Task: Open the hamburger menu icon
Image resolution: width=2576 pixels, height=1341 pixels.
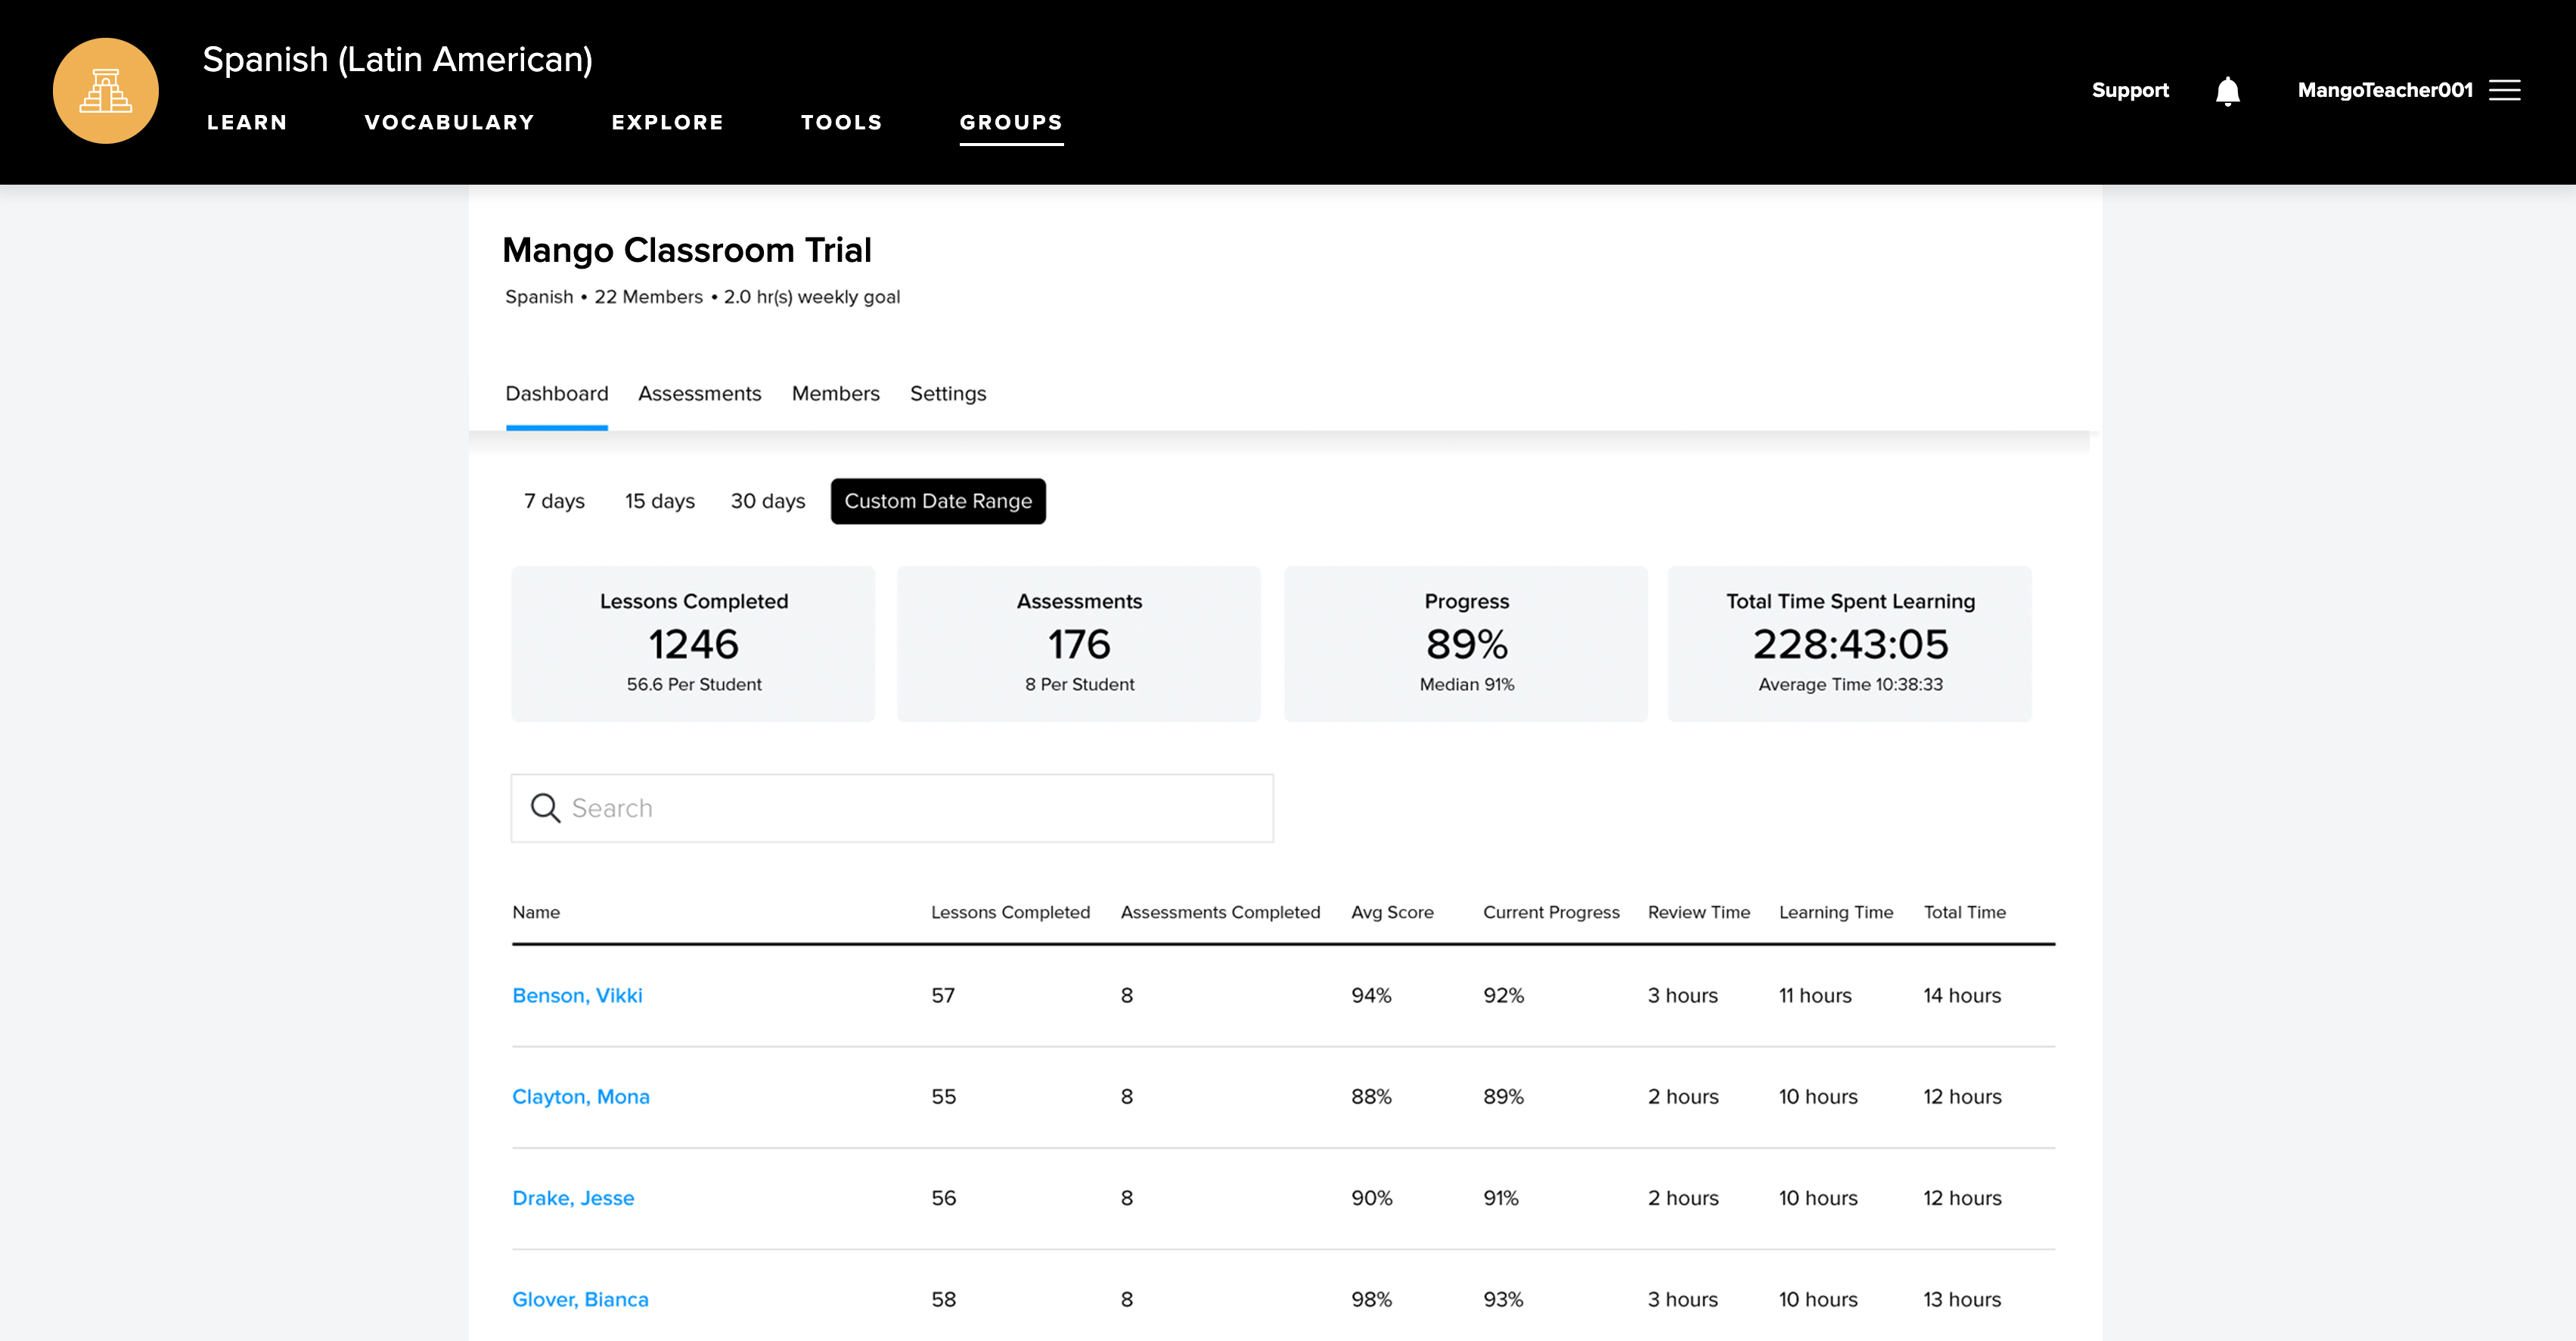Action: pyautogui.click(x=2504, y=90)
